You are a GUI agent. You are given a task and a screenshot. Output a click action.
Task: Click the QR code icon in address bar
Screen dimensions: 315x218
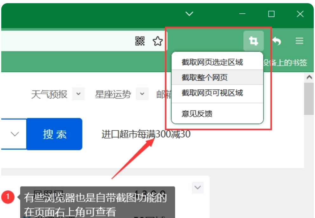coord(140,41)
